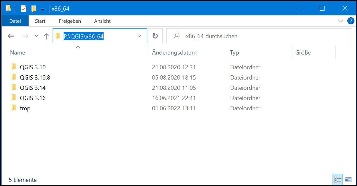Image resolution: width=357 pixels, height=186 pixels.
Task: Expand the ribbon with the chevron
Action: [341, 21]
